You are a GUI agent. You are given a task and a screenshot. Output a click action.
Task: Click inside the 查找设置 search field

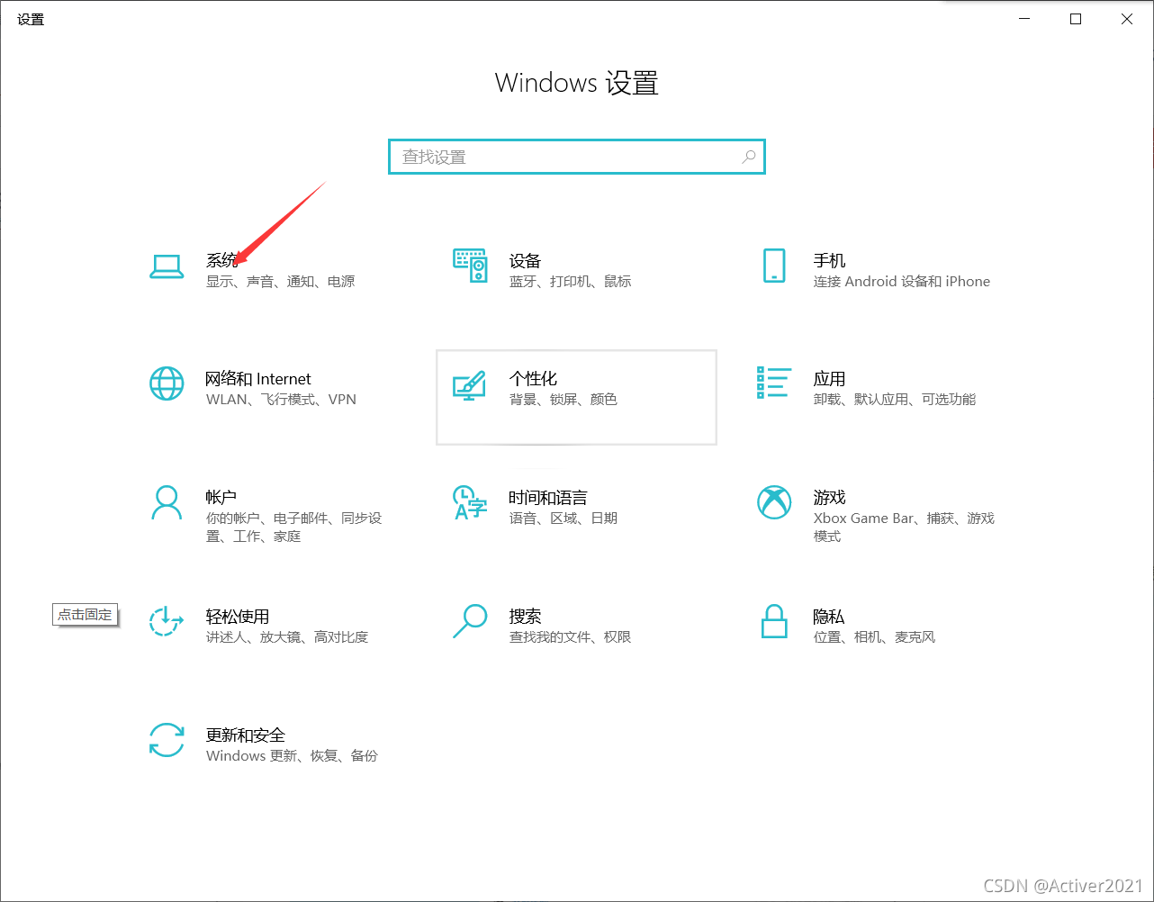(x=577, y=157)
